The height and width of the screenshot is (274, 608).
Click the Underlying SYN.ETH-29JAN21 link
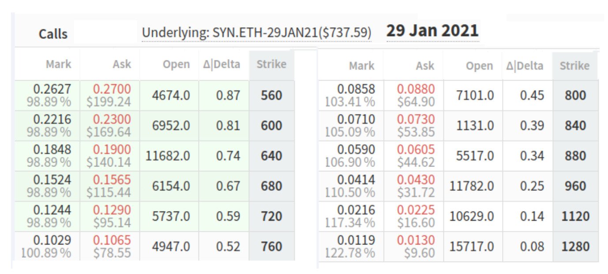tap(256, 33)
